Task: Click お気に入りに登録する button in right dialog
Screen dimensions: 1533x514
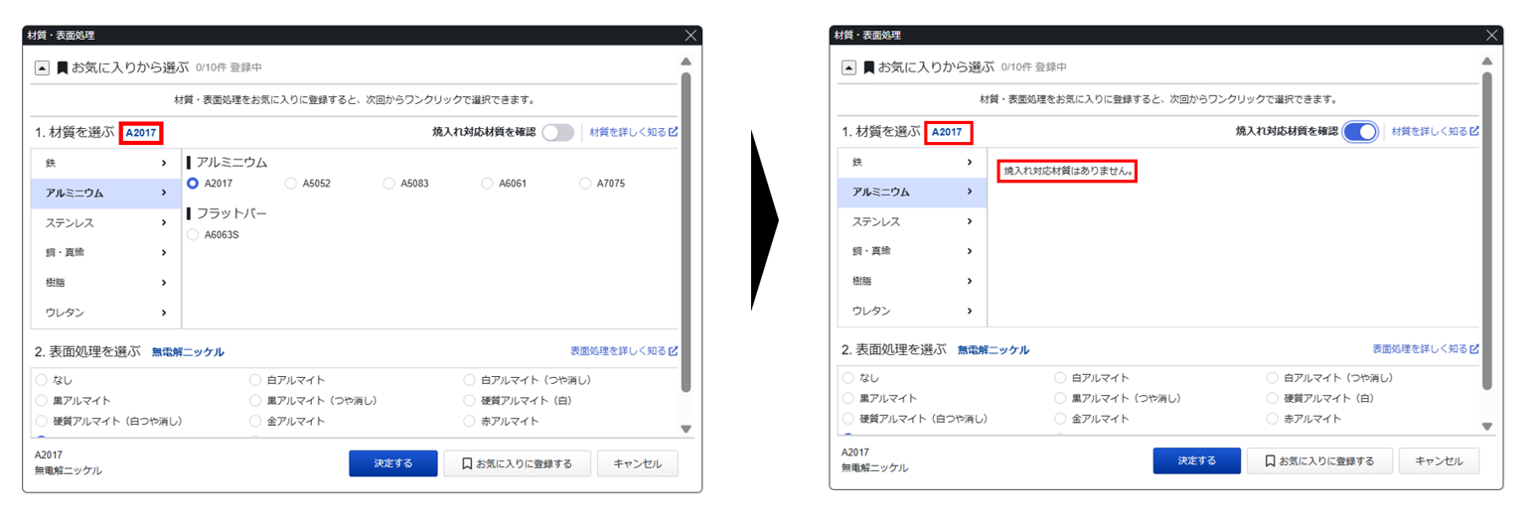Action: click(x=1319, y=460)
